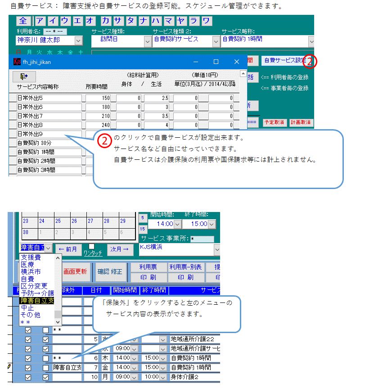Image resolution: width=365 pixels, height=388 pixels.
Task: Toggle the ワンタッチ checkbox
Action: 92,247
